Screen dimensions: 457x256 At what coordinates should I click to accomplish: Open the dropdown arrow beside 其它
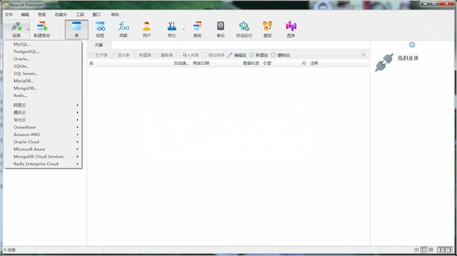pos(184,29)
